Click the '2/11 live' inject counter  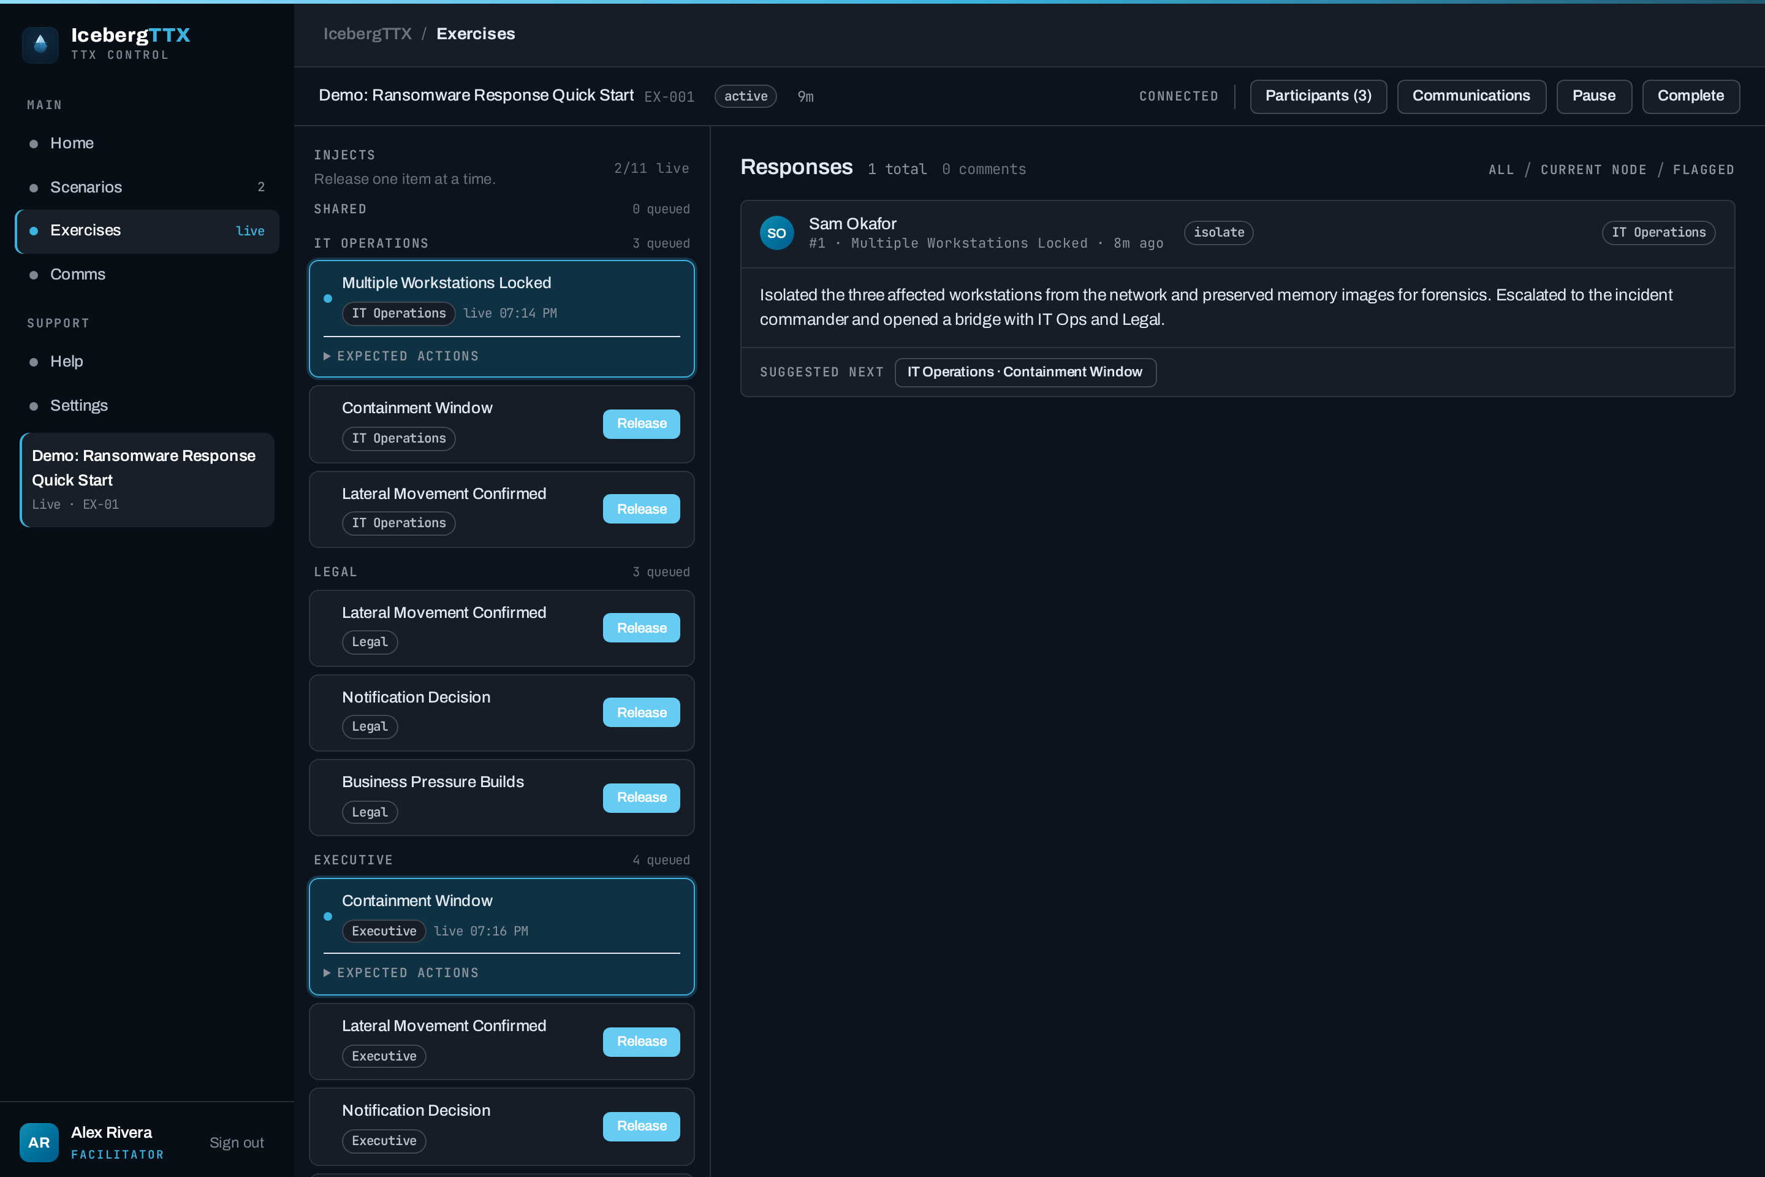[x=651, y=168]
